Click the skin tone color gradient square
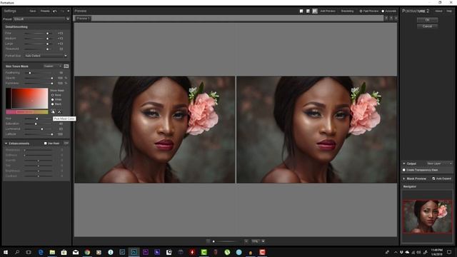 pyautogui.click(x=27, y=99)
